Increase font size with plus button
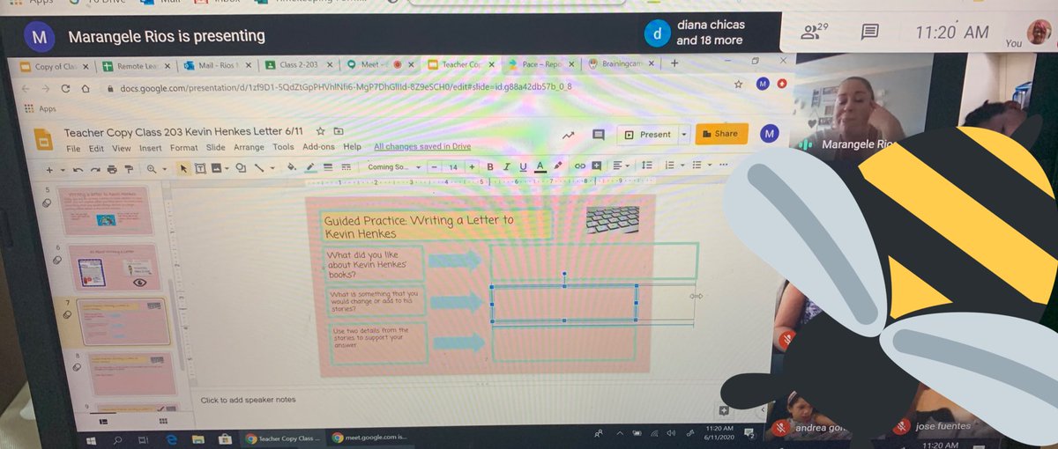The image size is (1058, 449). pyautogui.click(x=472, y=167)
